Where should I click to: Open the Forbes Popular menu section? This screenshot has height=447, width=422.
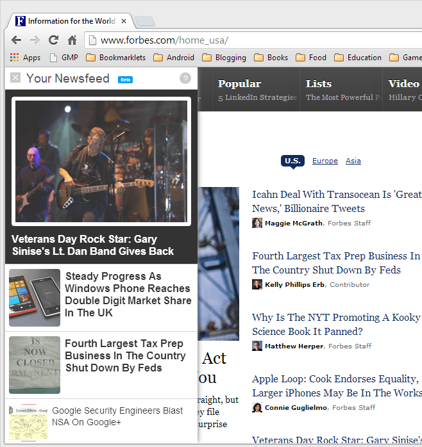(x=239, y=83)
